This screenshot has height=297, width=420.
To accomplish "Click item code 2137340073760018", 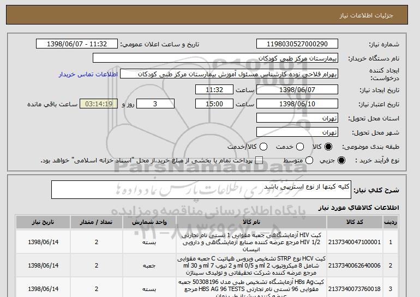I will (x=355, y=289).
